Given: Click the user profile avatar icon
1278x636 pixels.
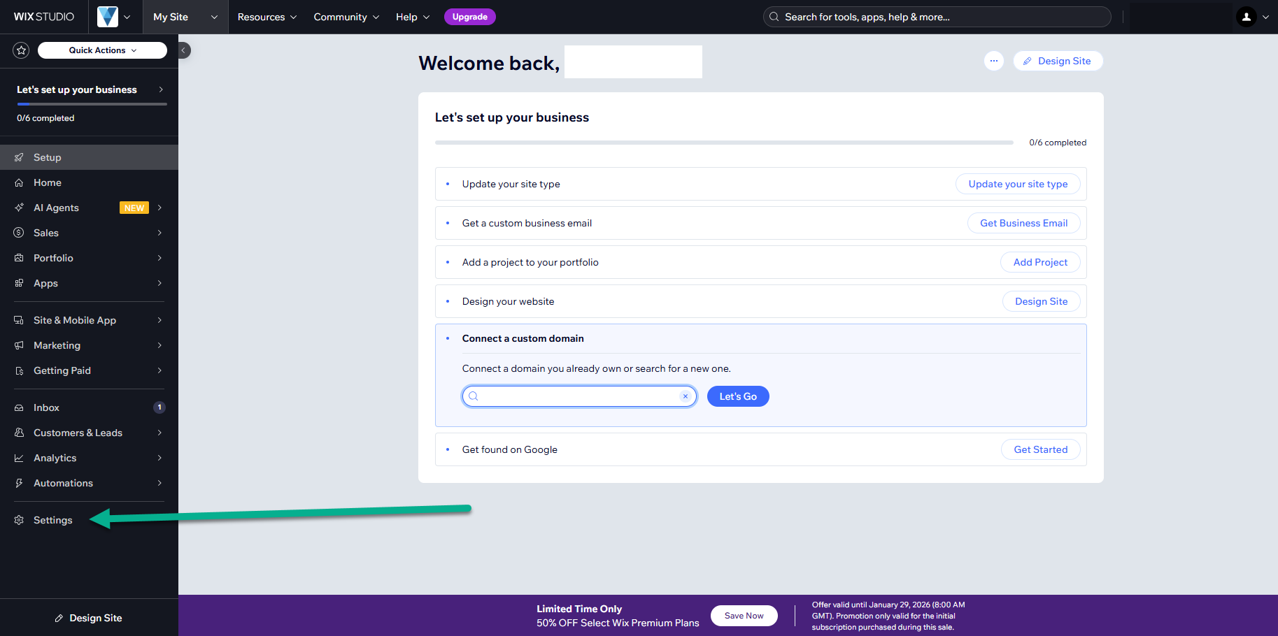Looking at the screenshot, I should coord(1246,17).
